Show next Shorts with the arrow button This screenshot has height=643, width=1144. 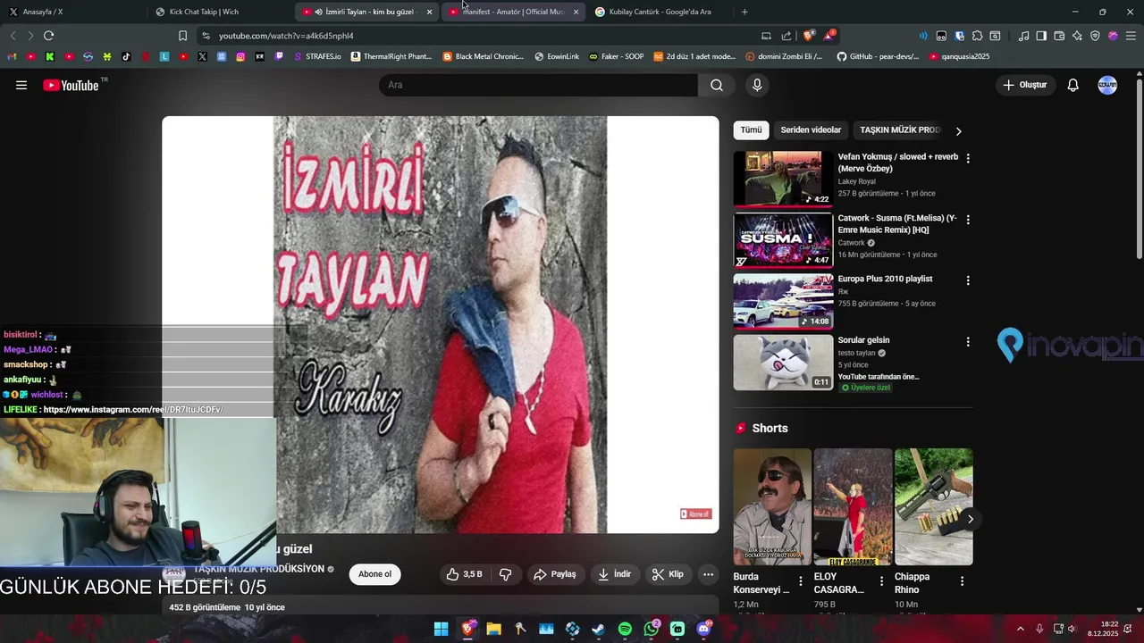(x=970, y=519)
